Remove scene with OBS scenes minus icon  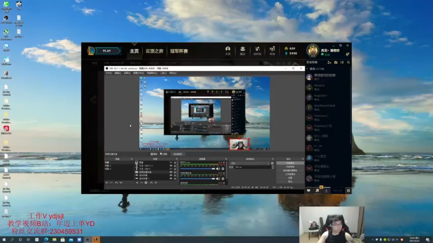pos(111,183)
